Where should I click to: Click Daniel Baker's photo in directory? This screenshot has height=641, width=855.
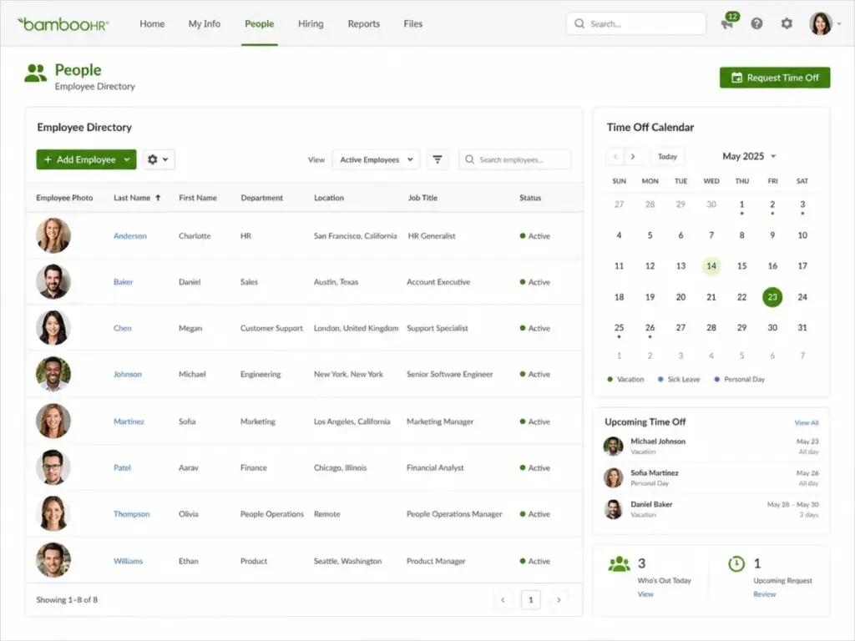[53, 281]
